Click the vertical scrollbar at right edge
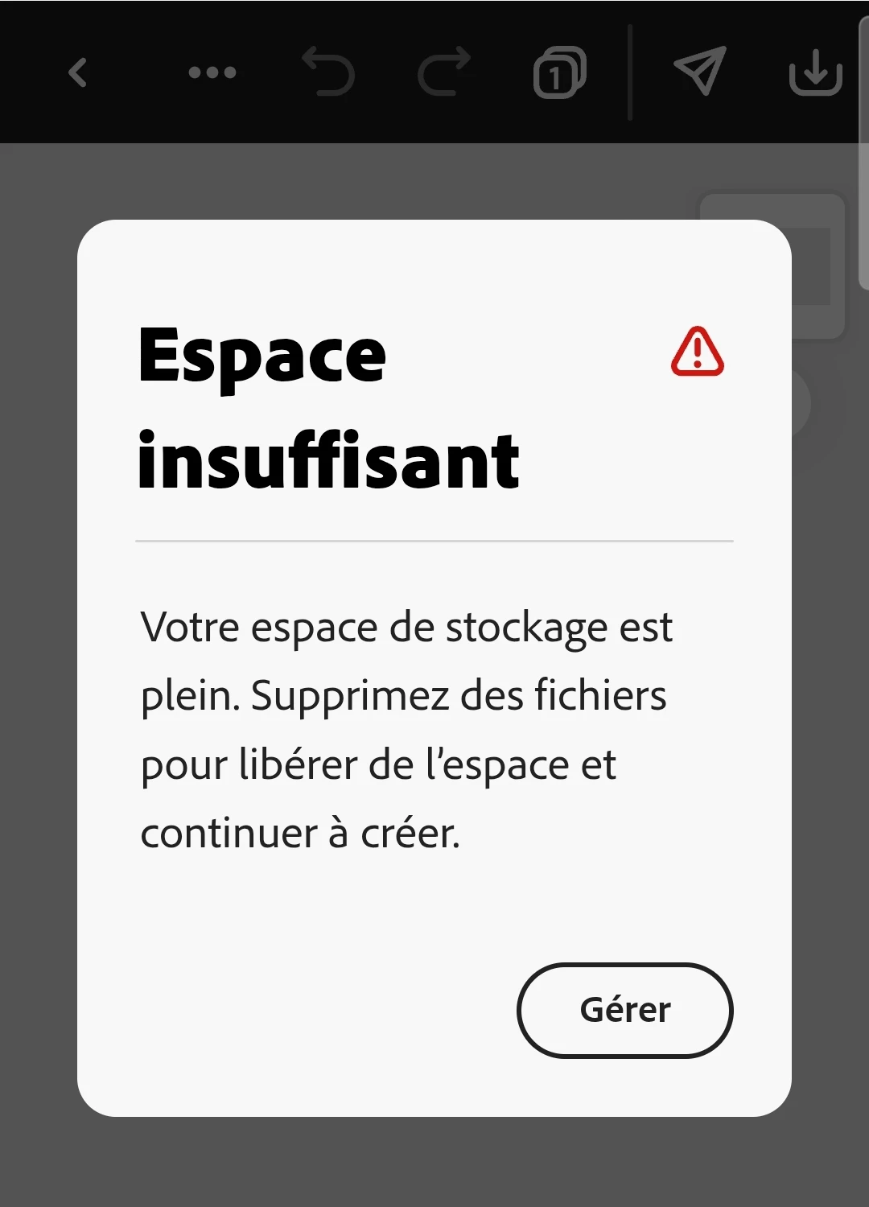Image resolution: width=869 pixels, height=1207 pixels. [x=864, y=153]
